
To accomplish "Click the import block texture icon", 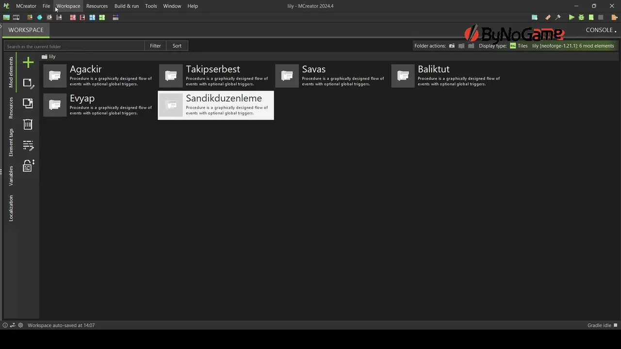I will click(x=30, y=17).
